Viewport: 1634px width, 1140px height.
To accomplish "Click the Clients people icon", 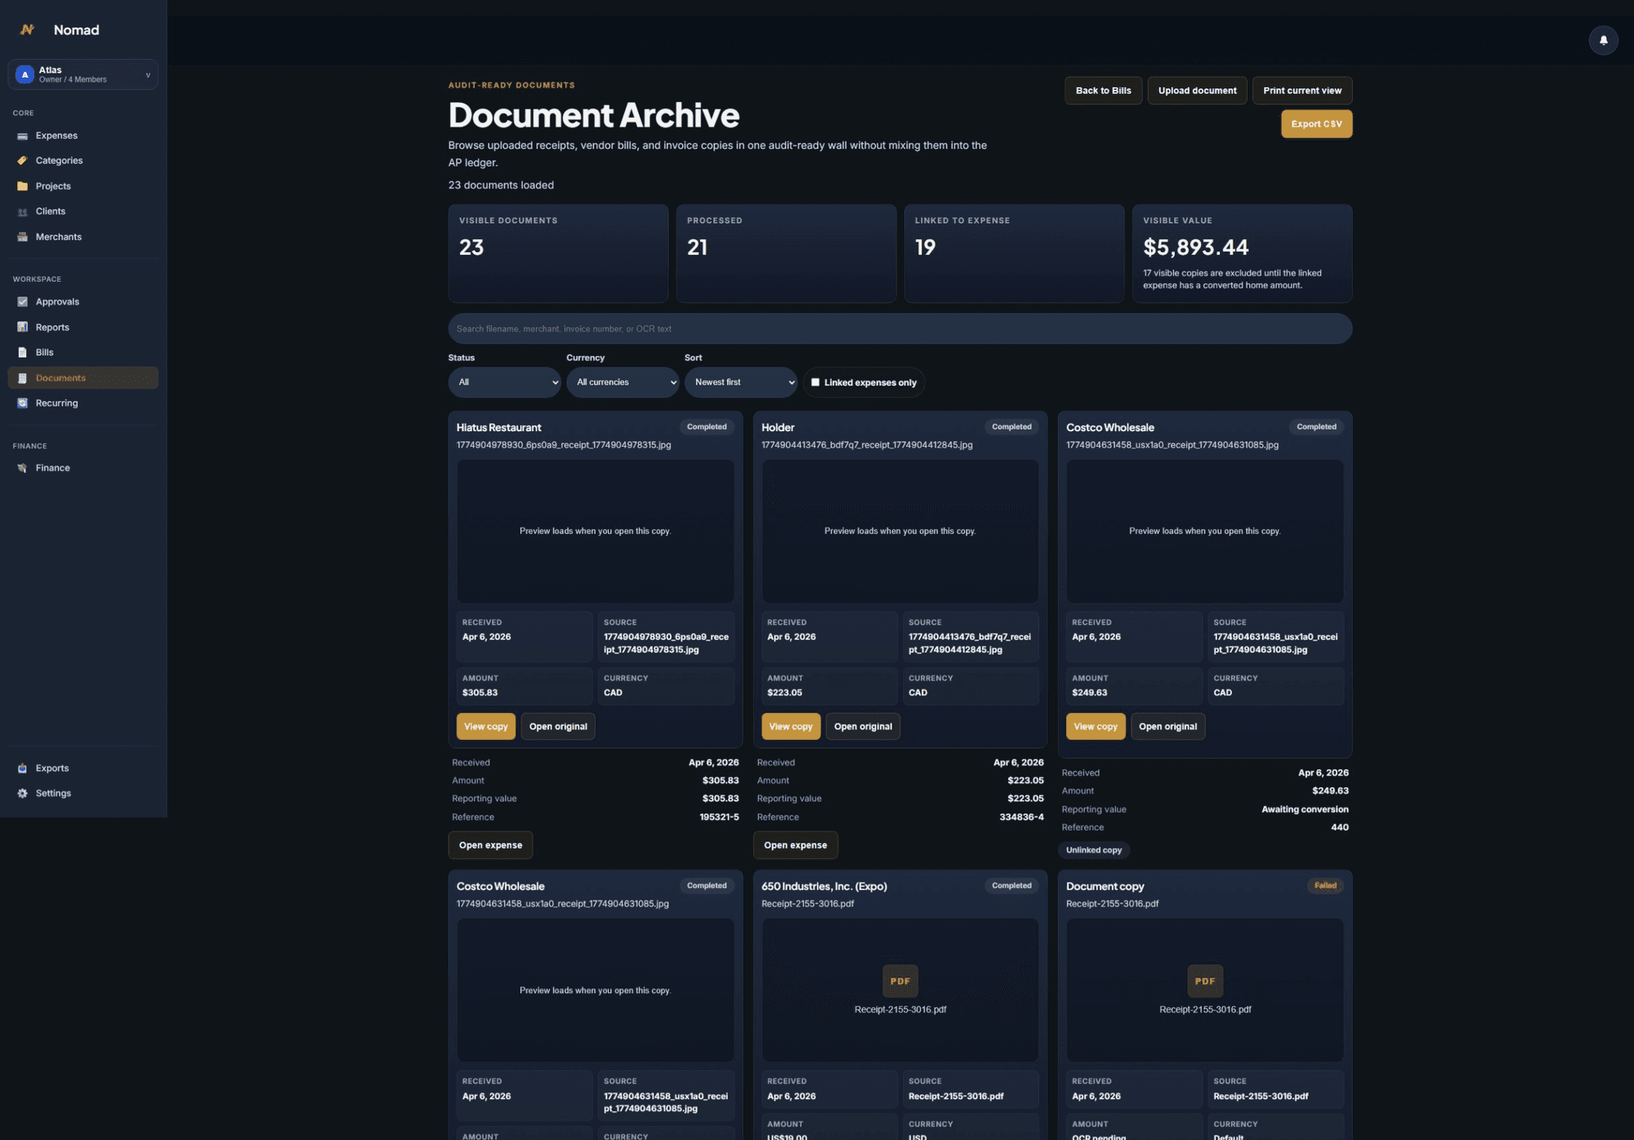I will coord(22,212).
